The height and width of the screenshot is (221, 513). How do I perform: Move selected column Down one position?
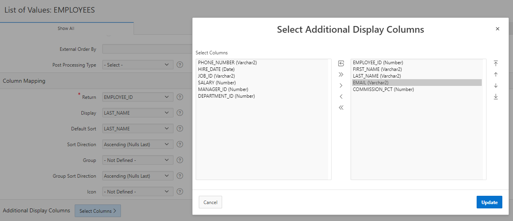pyautogui.click(x=496, y=85)
